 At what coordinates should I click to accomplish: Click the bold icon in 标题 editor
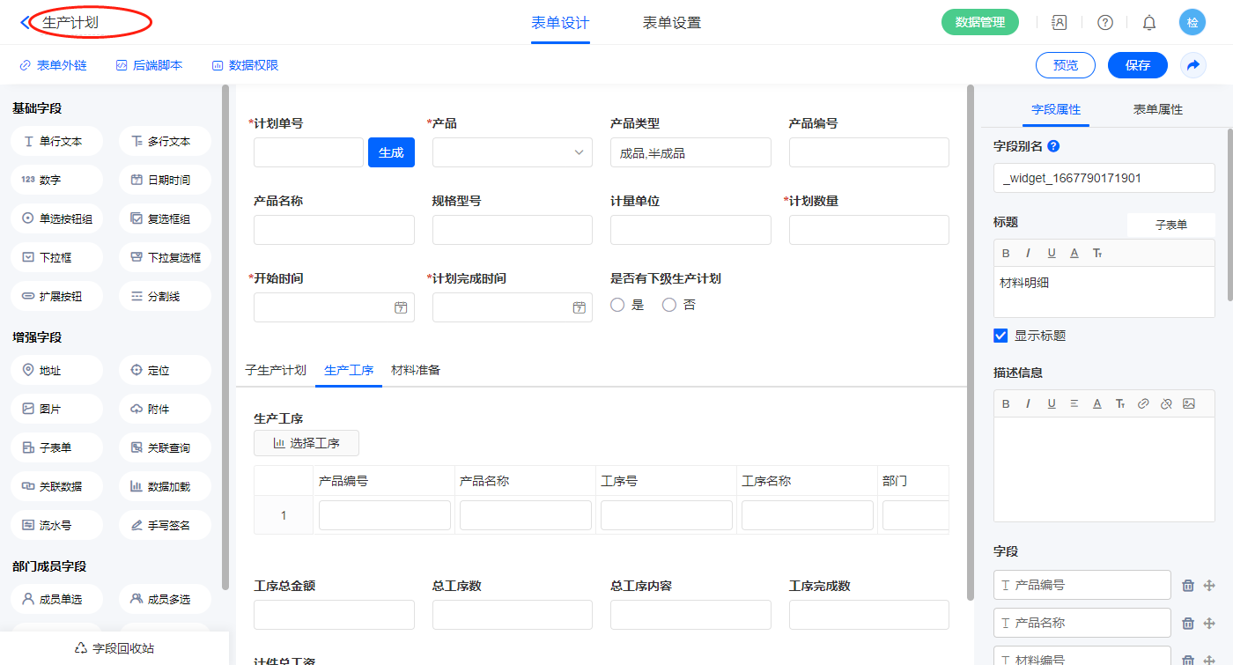tap(1006, 254)
